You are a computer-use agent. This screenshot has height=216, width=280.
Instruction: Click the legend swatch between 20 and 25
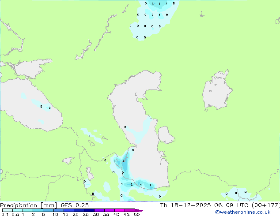79,210
